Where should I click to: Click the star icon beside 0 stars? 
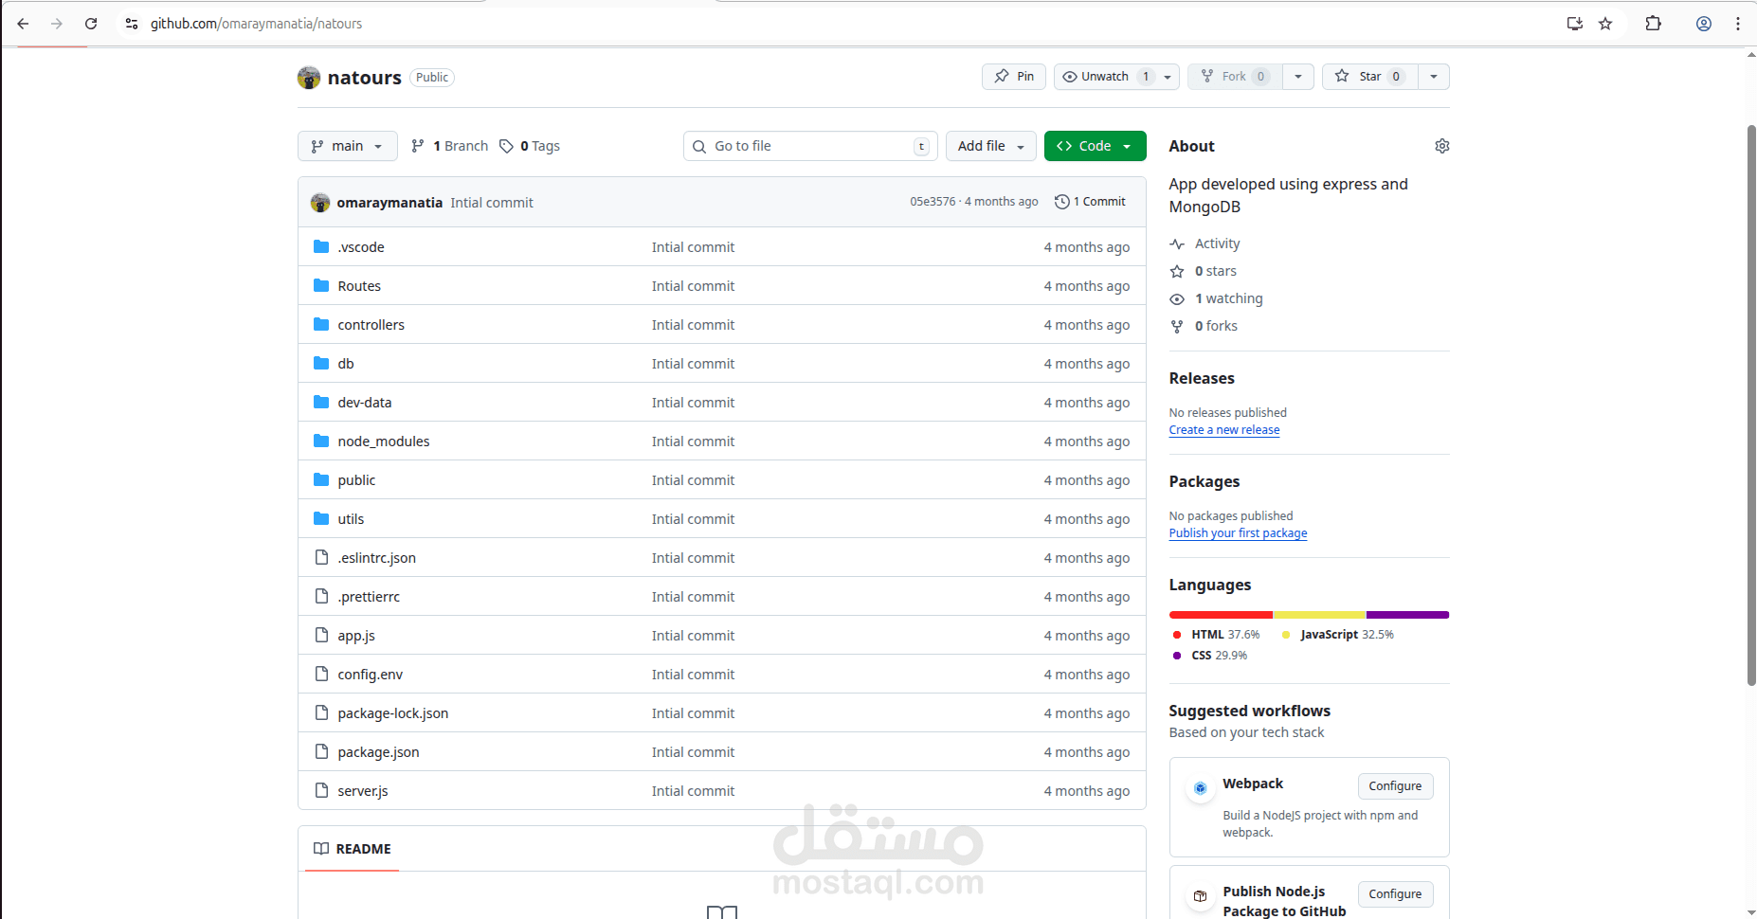(1177, 271)
